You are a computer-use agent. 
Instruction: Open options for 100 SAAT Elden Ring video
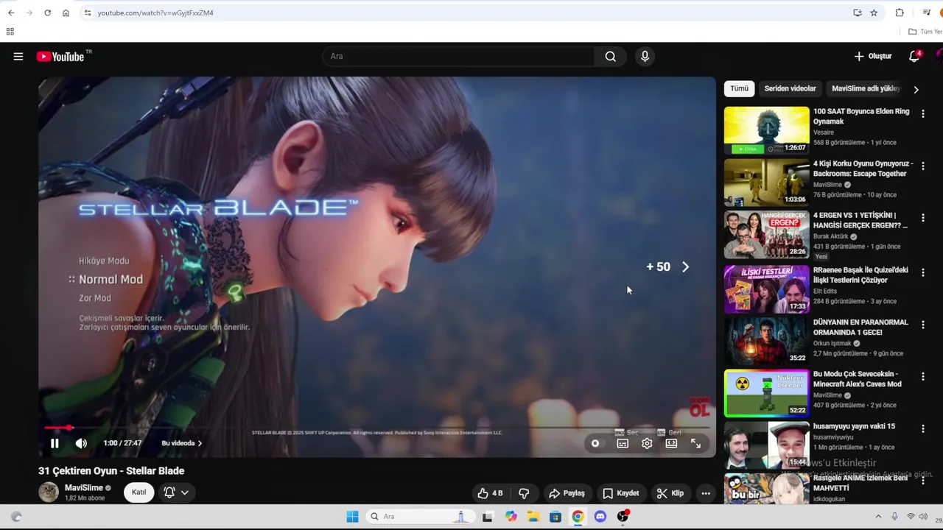[x=922, y=114]
